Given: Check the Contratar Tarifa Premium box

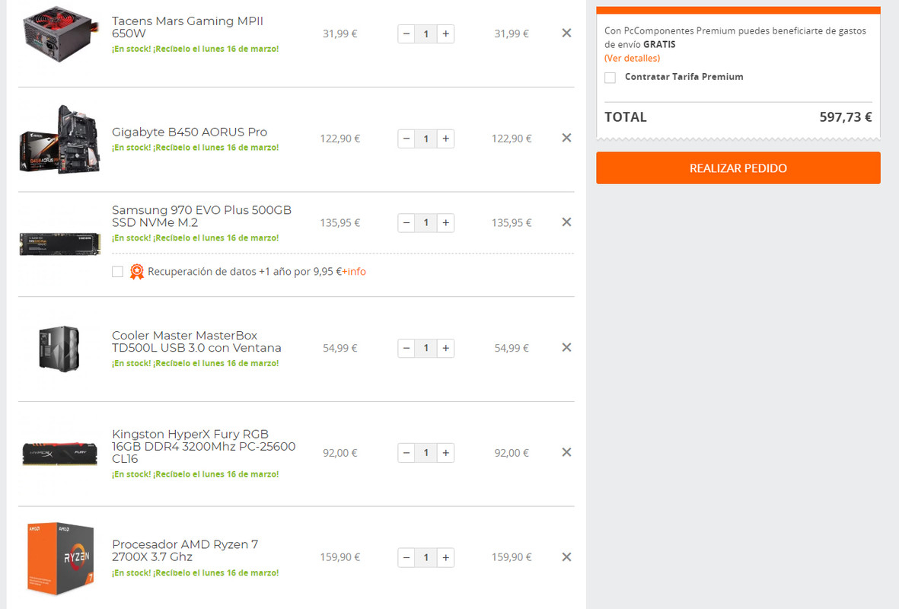Looking at the screenshot, I should point(610,78).
